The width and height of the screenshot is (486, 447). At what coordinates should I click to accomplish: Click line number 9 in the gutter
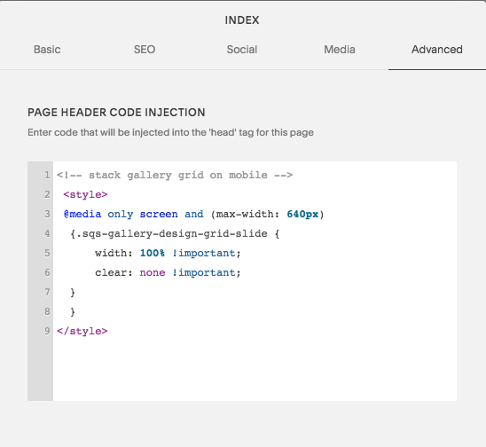point(47,331)
